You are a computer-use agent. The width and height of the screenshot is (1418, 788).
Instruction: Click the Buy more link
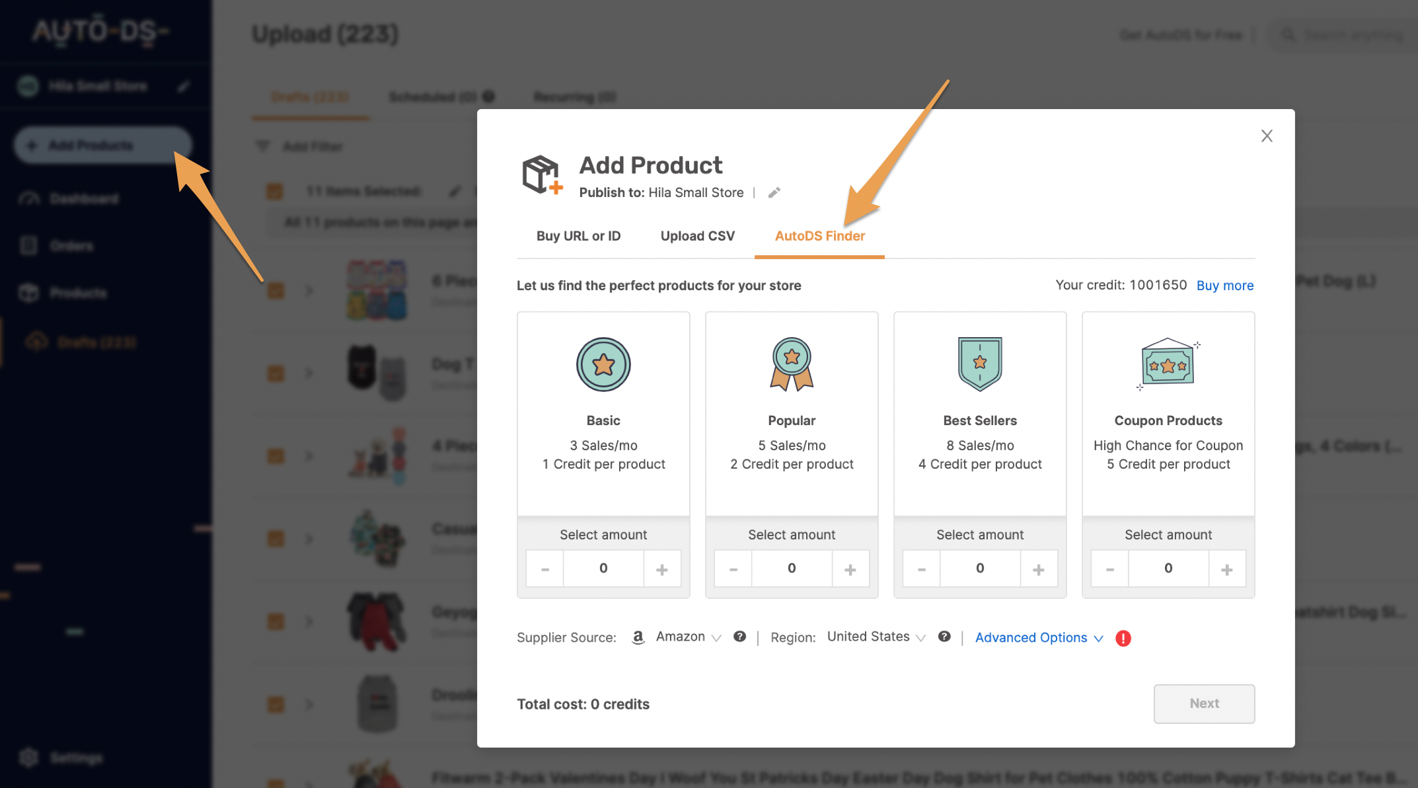(x=1225, y=286)
